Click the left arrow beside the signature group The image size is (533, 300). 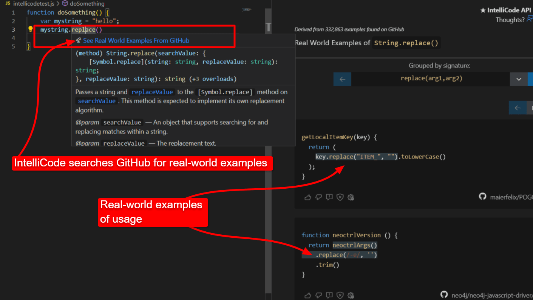342,79
